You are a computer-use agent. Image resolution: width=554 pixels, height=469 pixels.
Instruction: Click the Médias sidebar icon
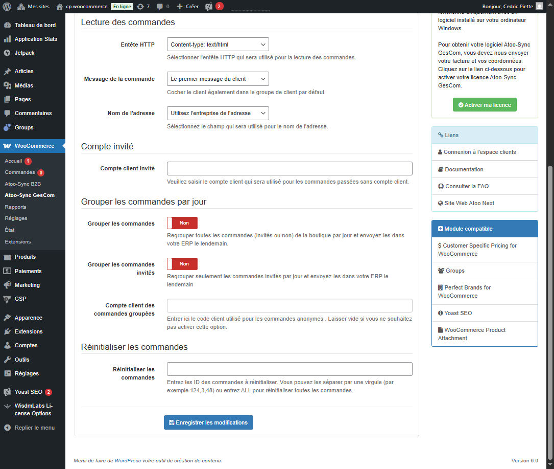click(7, 85)
